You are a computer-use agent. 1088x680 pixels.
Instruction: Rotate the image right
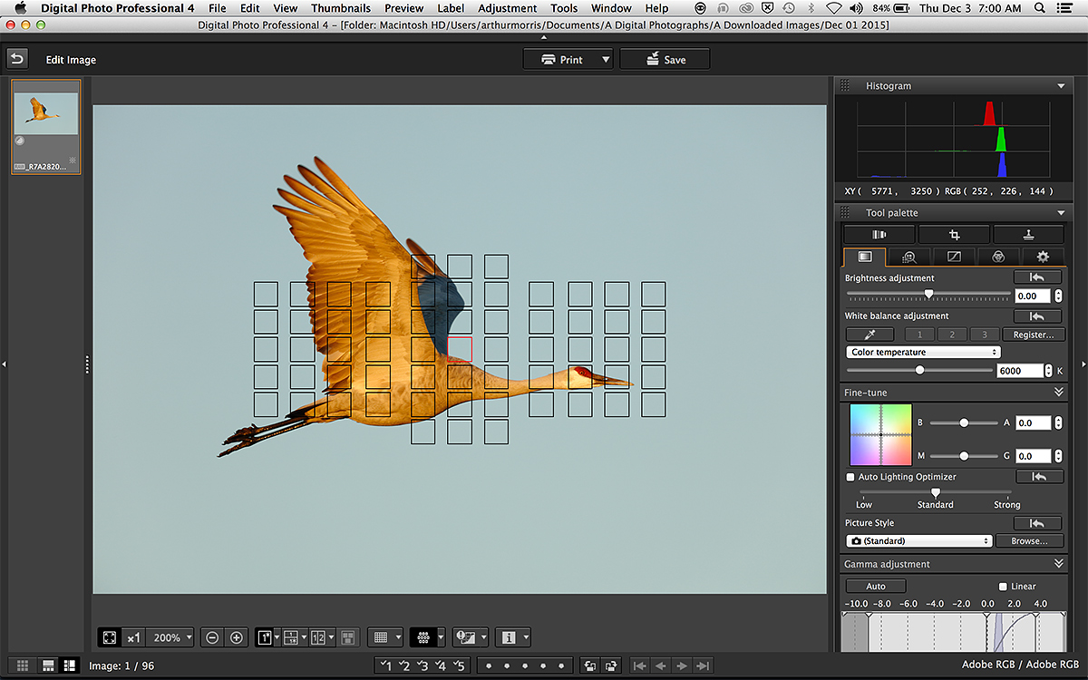(611, 665)
